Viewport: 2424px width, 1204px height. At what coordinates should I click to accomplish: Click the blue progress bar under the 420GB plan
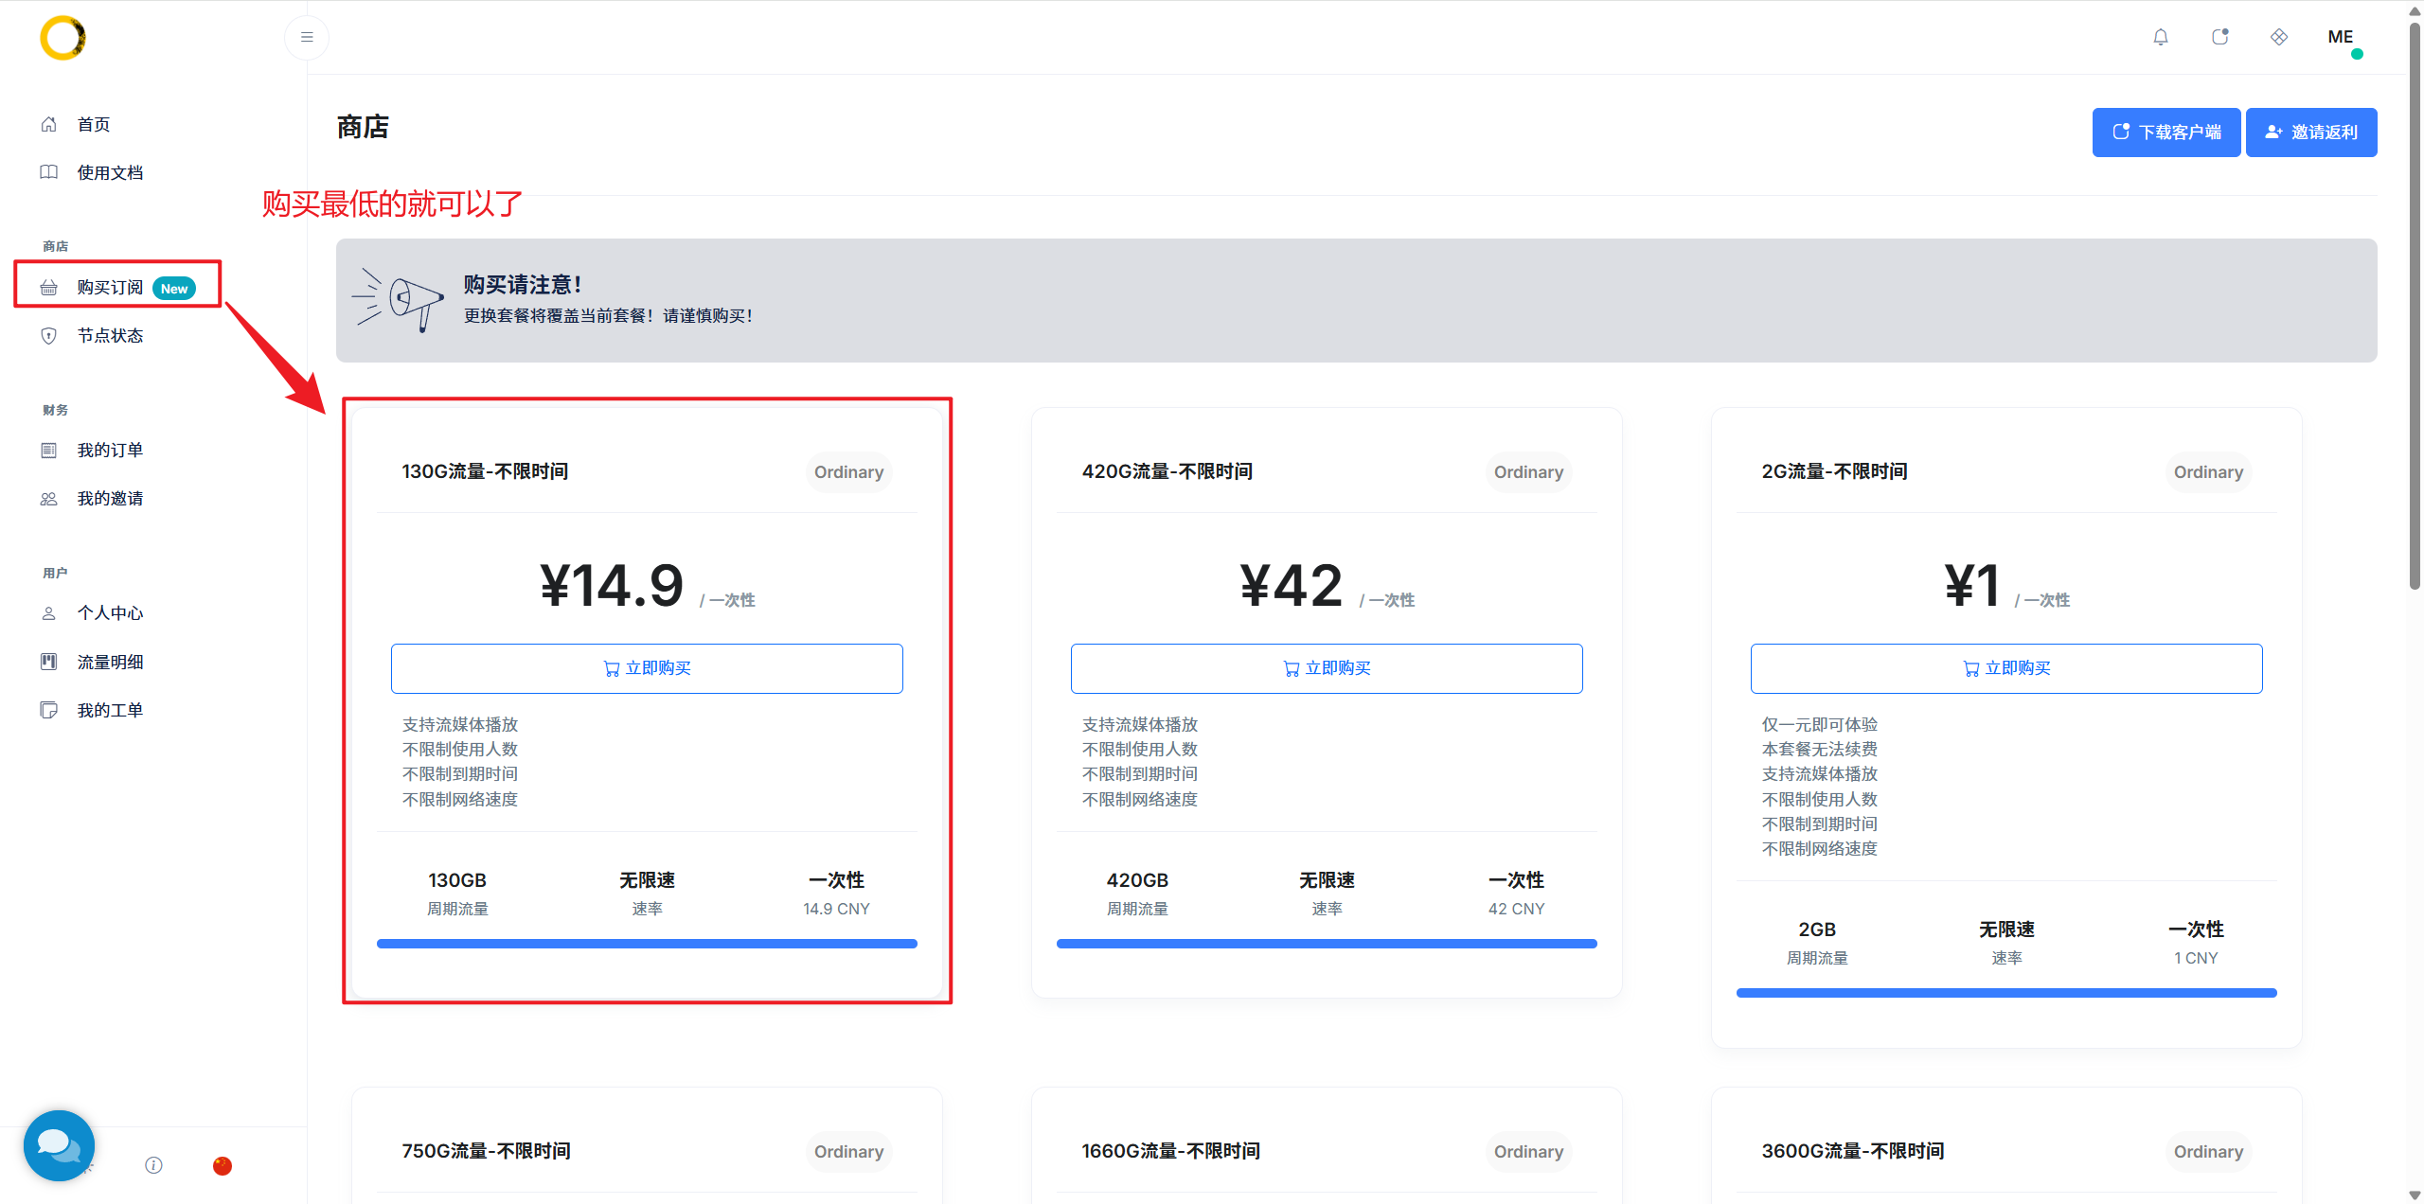(x=1326, y=944)
